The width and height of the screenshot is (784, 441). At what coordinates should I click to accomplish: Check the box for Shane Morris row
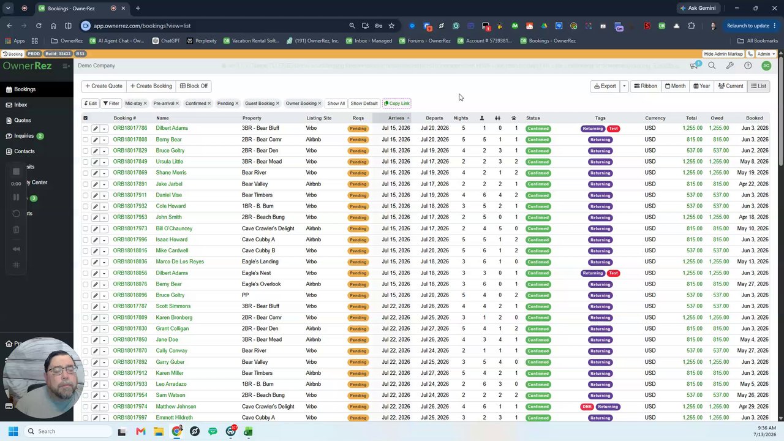coord(86,173)
